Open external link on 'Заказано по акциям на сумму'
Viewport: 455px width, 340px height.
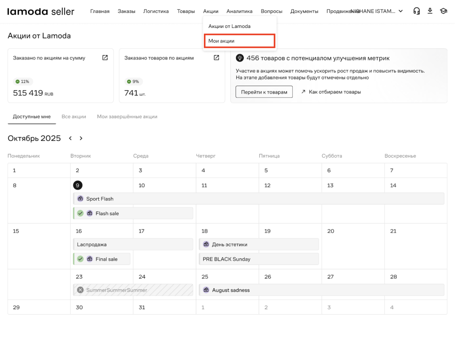coord(105,58)
